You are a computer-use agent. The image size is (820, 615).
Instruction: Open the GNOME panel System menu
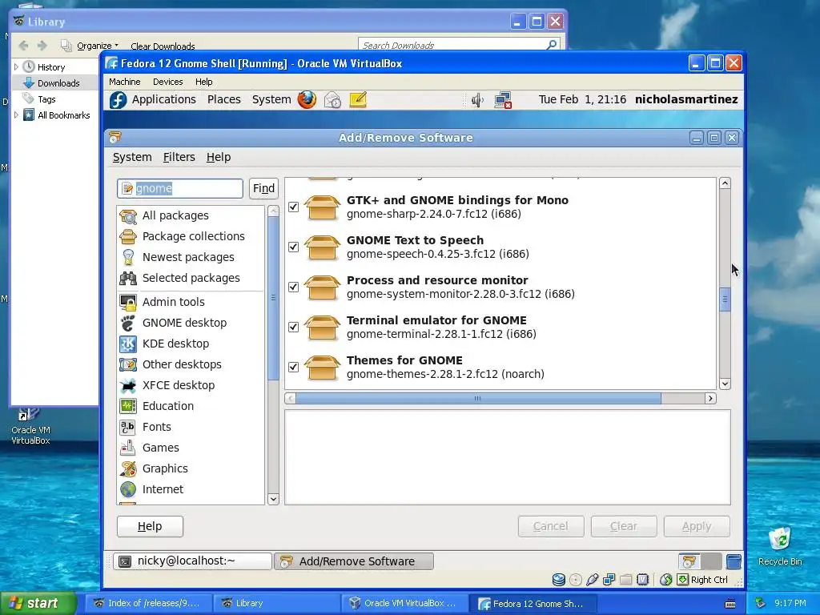click(x=271, y=99)
